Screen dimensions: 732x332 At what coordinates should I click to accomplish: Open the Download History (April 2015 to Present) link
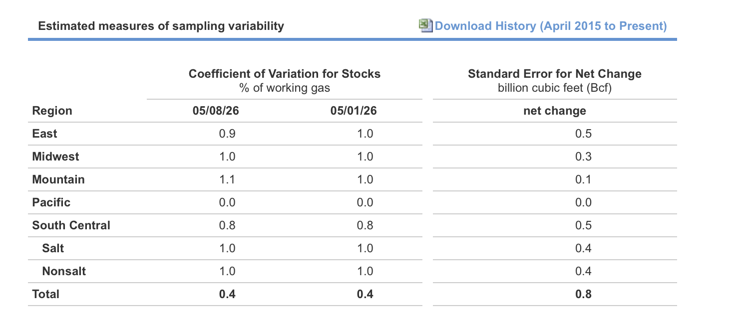(x=551, y=26)
